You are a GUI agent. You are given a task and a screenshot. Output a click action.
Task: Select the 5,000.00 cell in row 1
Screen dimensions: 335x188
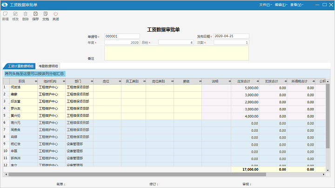click(245, 88)
